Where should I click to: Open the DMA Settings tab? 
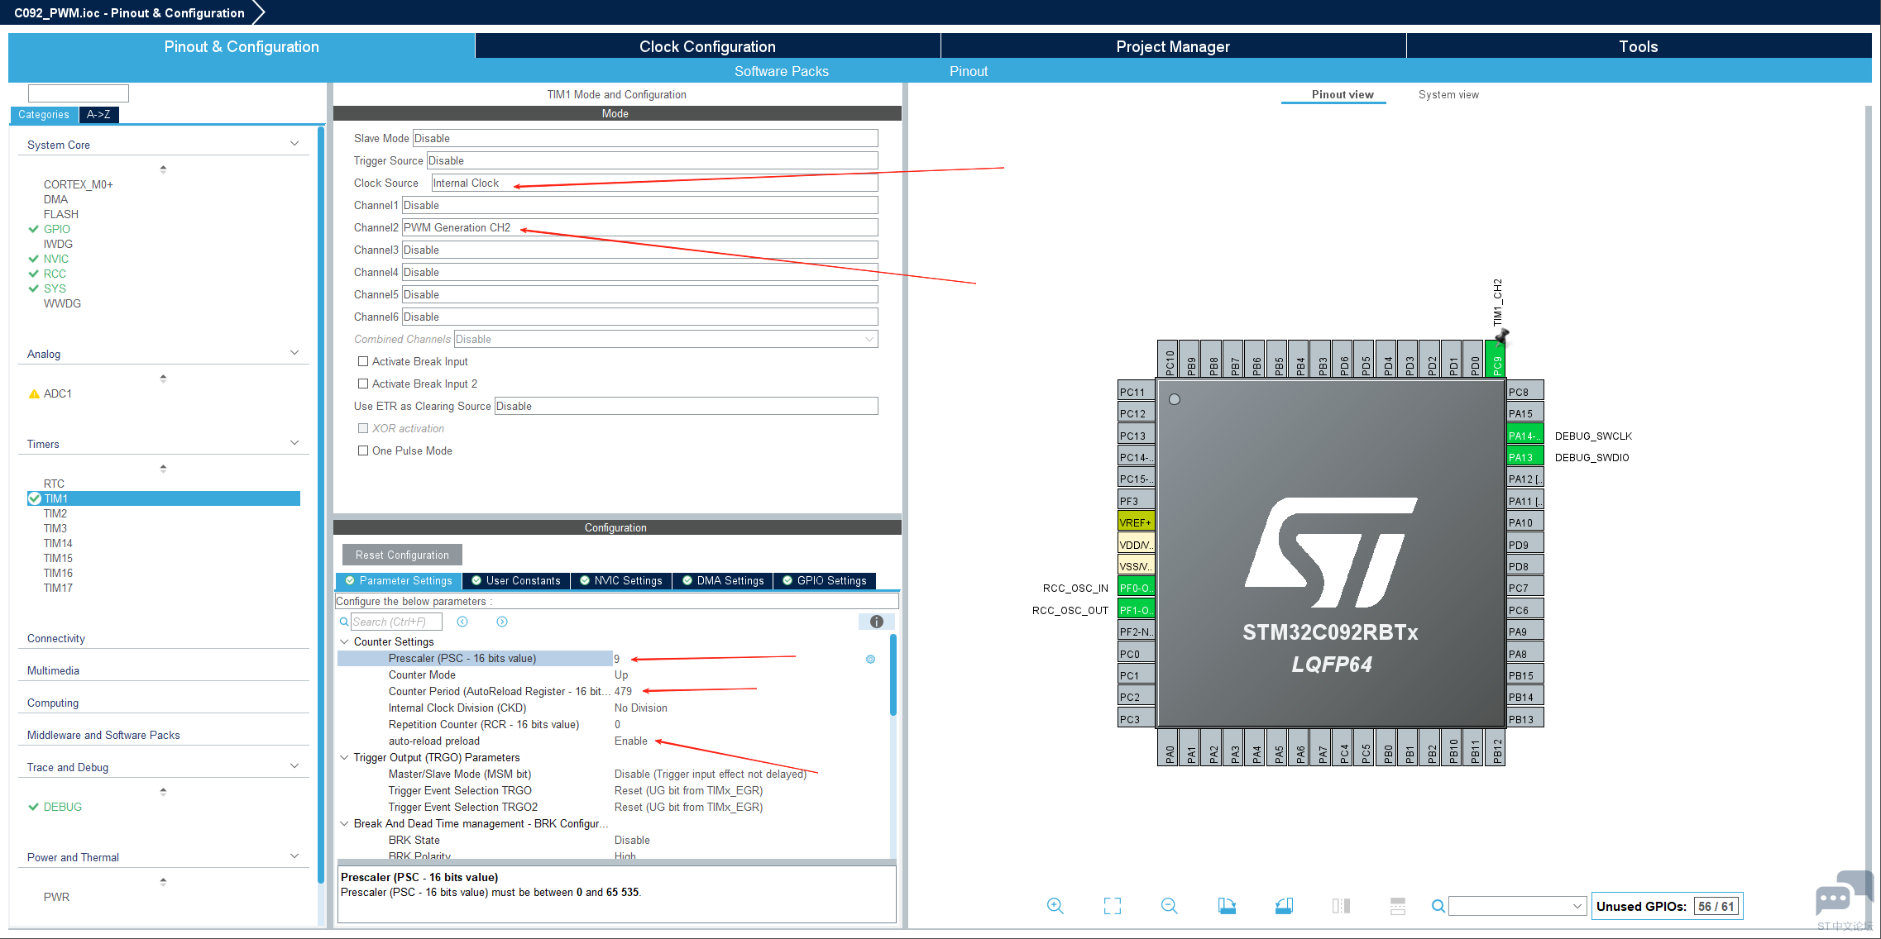point(723,580)
